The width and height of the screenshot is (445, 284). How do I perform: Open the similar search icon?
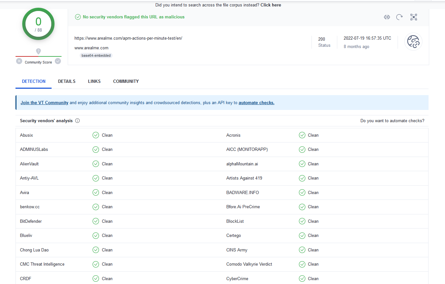(x=387, y=17)
